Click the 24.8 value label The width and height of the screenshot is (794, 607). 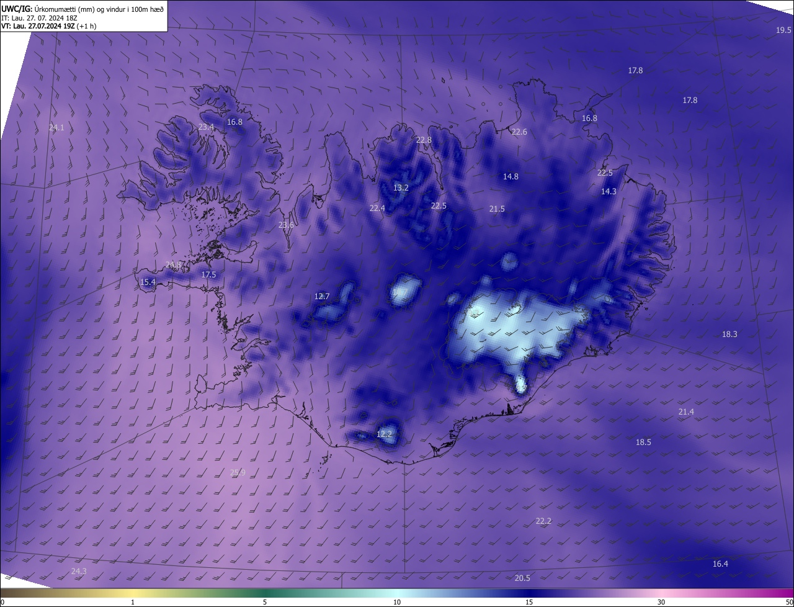[x=174, y=265]
